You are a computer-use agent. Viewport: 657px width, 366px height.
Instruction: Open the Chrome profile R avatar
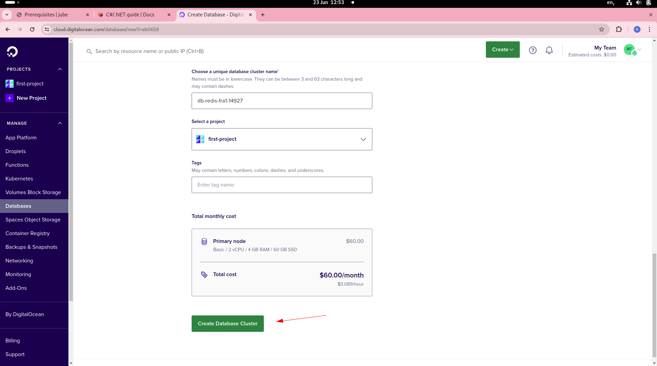point(637,29)
